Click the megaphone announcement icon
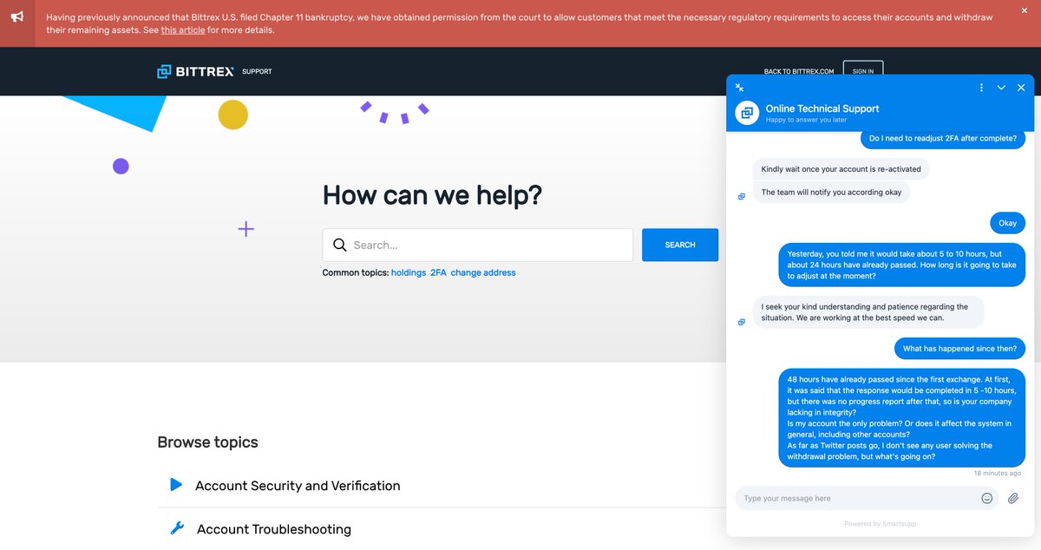The height and width of the screenshot is (550, 1041). point(17,17)
